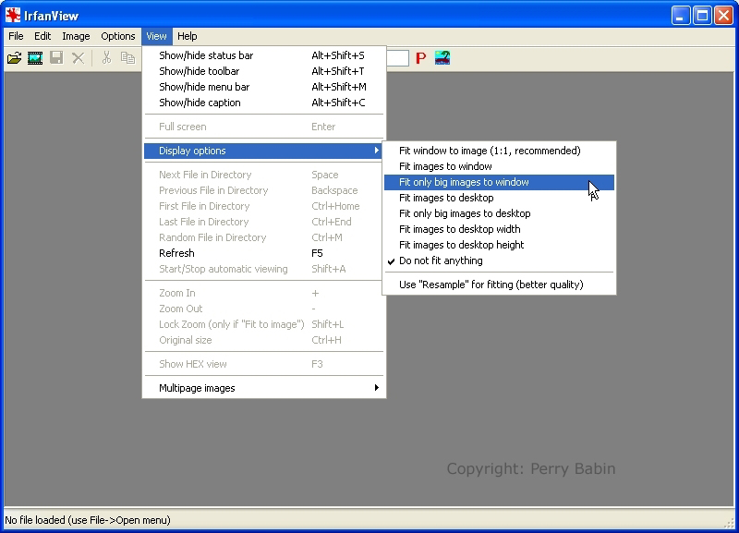739x533 pixels.
Task: Select Show HEX view entry
Action: pyautogui.click(x=264, y=364)
